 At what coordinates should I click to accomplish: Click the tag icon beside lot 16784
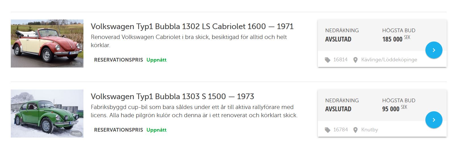click(x=328, y=130)
